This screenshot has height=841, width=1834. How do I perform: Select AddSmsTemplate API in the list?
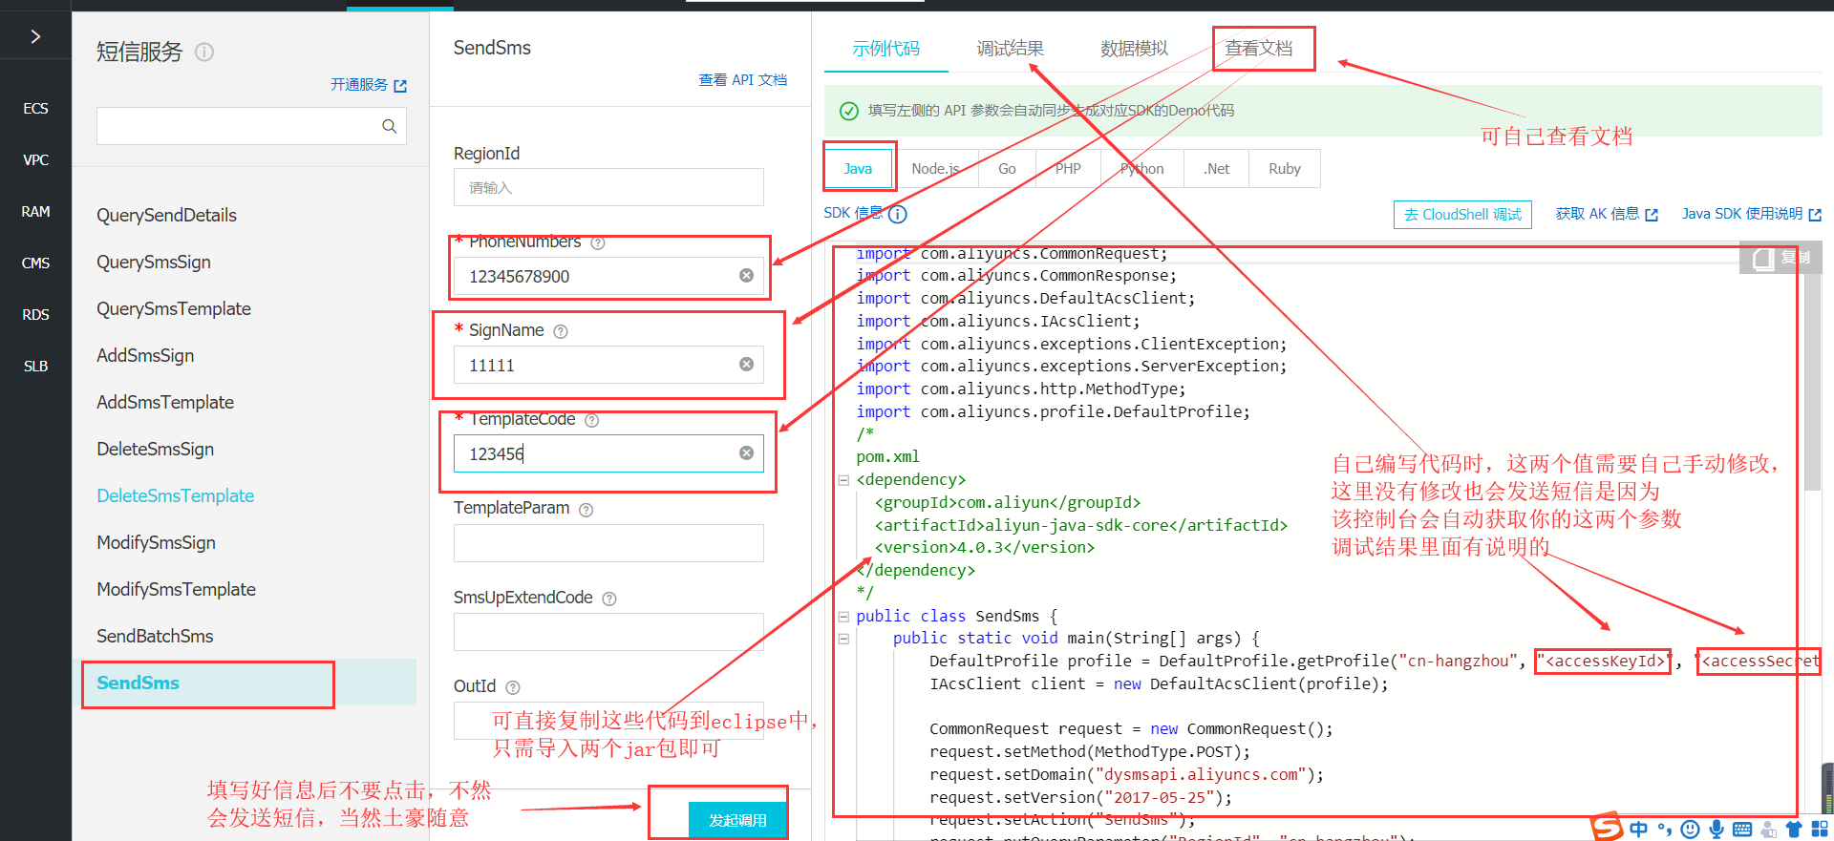(165, 402)
